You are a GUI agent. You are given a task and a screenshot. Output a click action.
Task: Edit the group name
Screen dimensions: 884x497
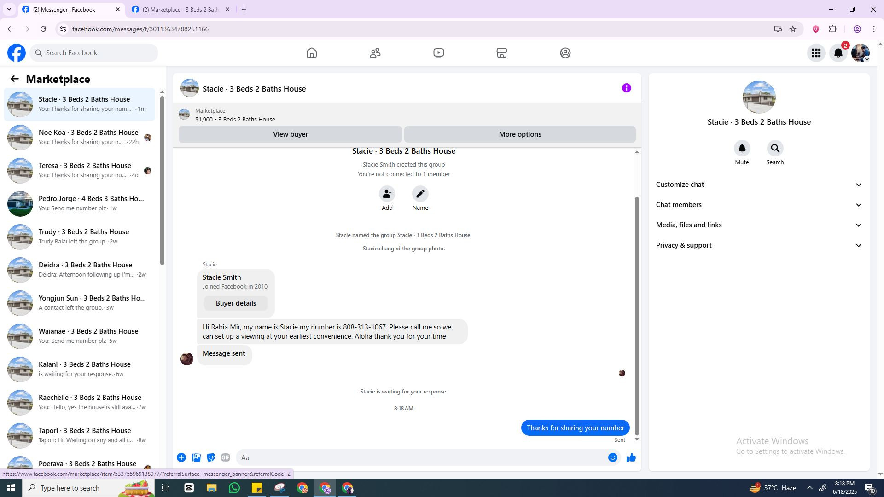pyautogui.click(x=420, y=194)
